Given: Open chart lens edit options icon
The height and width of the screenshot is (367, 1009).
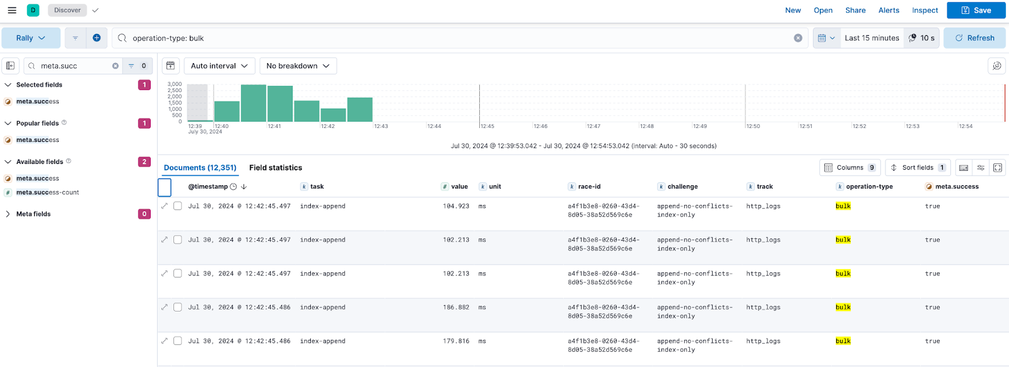Looking at the screenshot, I should 996,66.
